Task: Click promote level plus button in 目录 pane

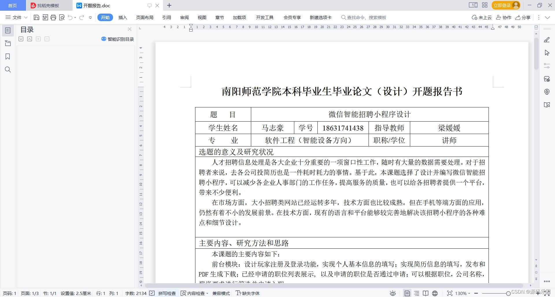Action: point(38,39)
